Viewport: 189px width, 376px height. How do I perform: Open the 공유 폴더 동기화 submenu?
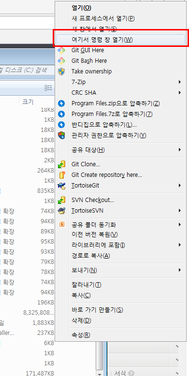click(121, 225)
